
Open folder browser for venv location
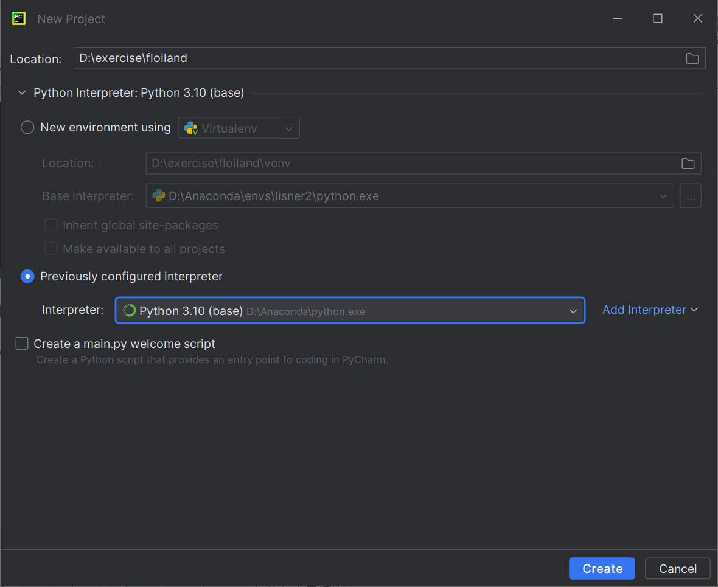point(688,164)
